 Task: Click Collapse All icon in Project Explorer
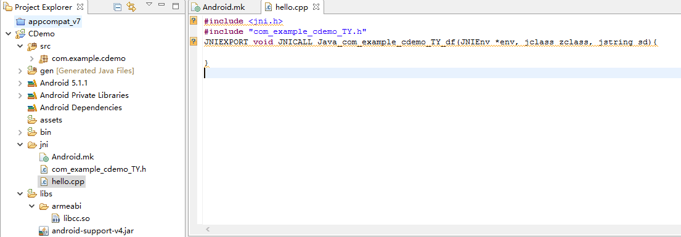point(117,7)
